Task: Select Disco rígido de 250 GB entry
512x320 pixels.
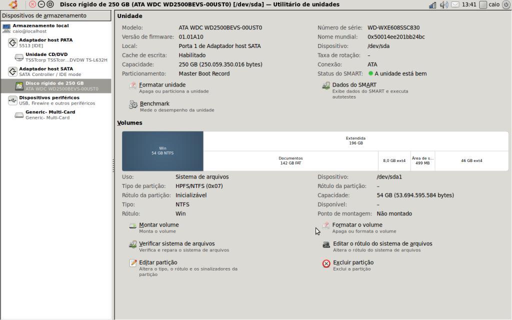Action: pyautogui.click(x=56, y=86)
